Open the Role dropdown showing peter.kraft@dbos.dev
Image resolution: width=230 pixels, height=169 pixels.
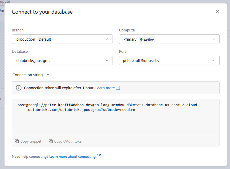click(x=169, y=60)
